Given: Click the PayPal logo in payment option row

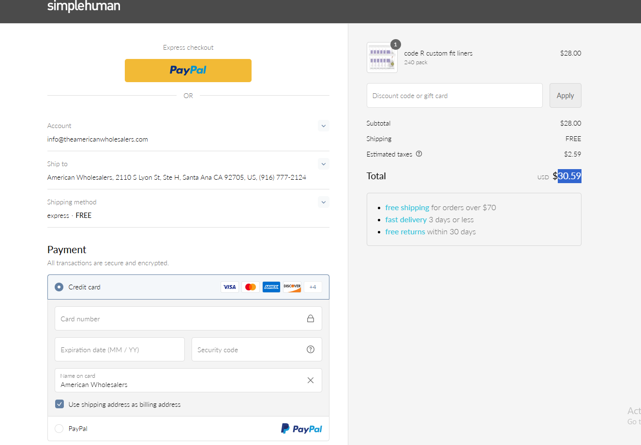Looking at the screenshot, I should (301, 429).
